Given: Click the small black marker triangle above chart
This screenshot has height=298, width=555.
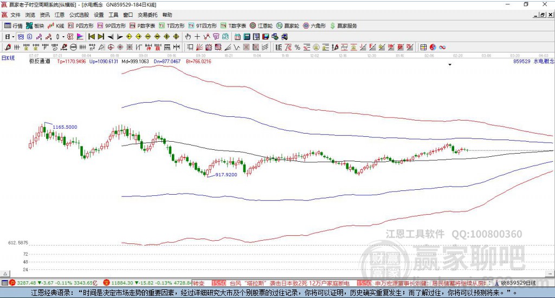Looking at the screenshot, I should [450, 64].
